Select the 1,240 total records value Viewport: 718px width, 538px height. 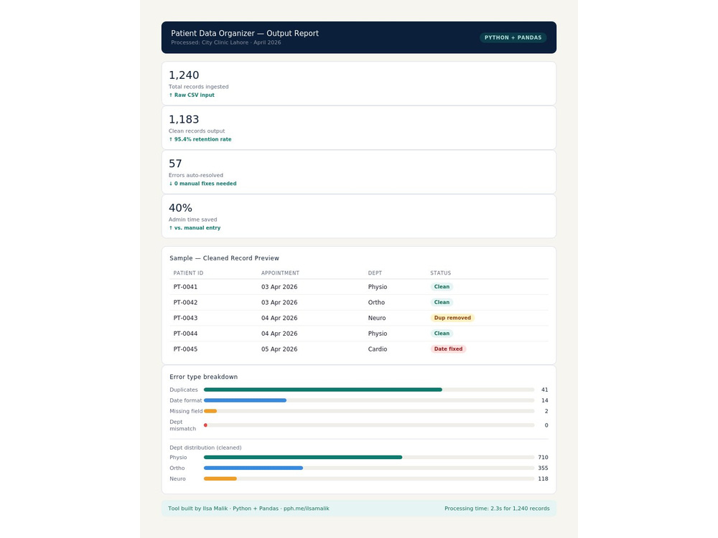pyautogui.click(x=184, y=75)
